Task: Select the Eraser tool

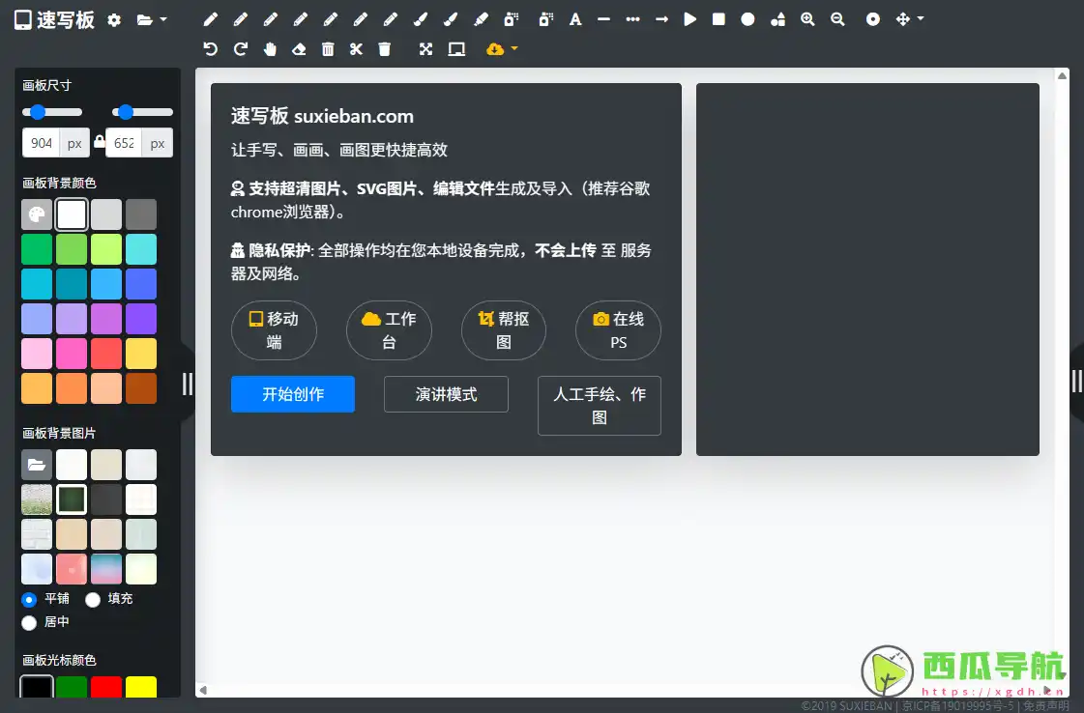Action: [x=299, y=48]
